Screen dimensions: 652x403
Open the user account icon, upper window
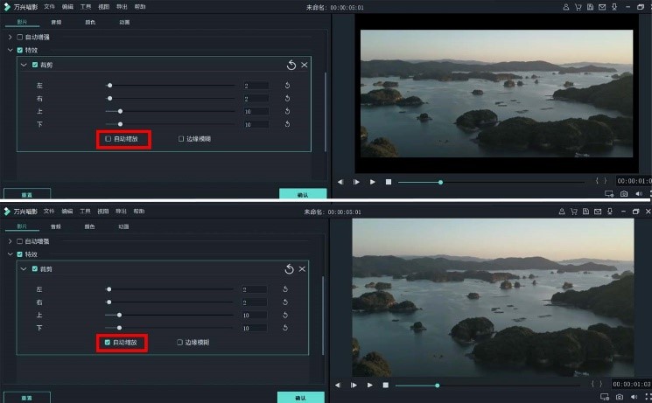[x=566, y=7]
